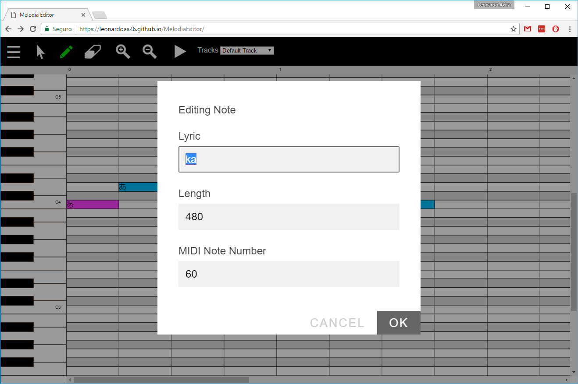Screen dimensions: 578x384
Task: Go forward in browser history
Action: point(21,29)
